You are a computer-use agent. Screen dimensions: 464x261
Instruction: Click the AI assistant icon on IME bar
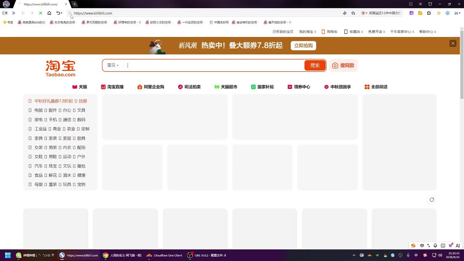click(458, 245)
